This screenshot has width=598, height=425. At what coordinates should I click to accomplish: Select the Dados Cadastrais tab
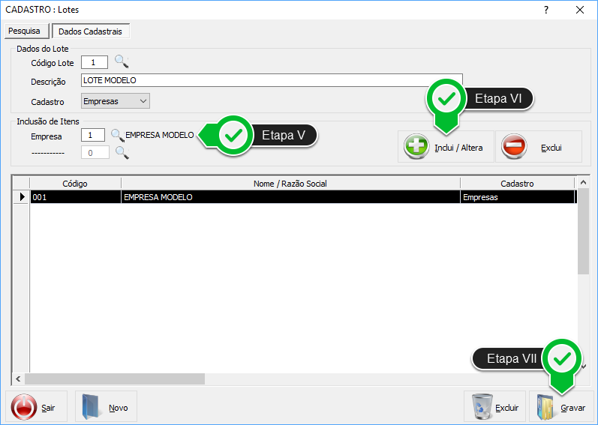[x=91, y=31]
